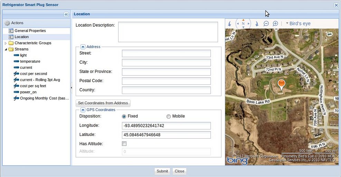Select the Fixed disposition radio button

pyautogui.click(x=124, y=117)
